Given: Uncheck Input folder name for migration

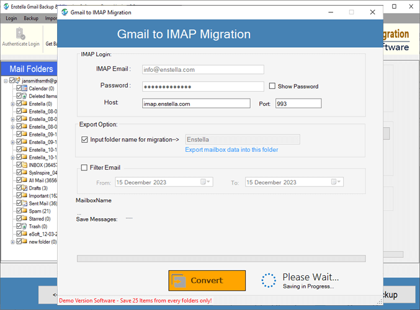Looking at the screenshot, I should tap(85, 140).
